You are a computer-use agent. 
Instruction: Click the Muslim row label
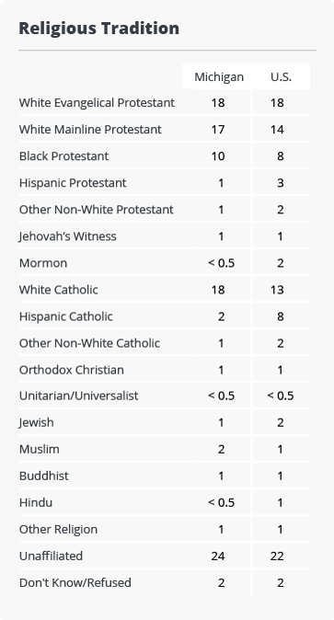point(40,449)
